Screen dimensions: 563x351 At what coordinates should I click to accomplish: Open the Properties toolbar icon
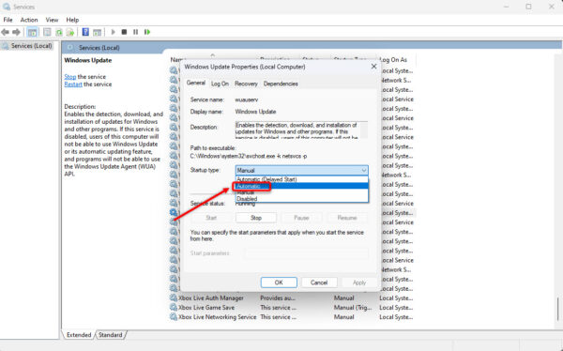point(47,32)
